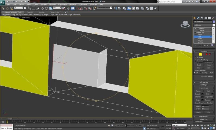Select the Select and Scale tool
This screenshot has width=216, height=130.
click(x=51, y=8)
